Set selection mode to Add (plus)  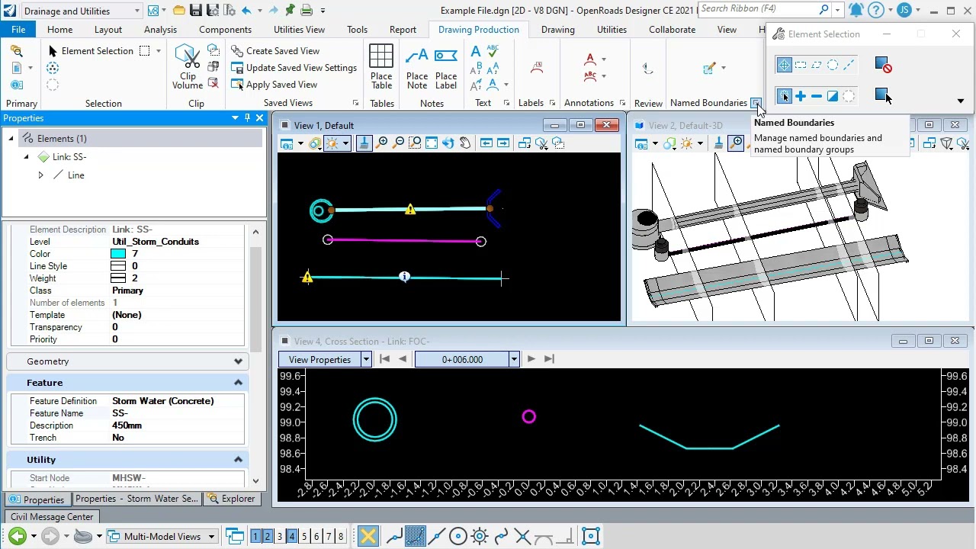tap(801, 96)
